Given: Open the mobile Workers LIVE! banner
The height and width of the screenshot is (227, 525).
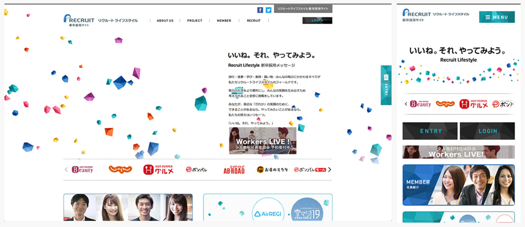Looking at the screenshot, I should [459, 152].
